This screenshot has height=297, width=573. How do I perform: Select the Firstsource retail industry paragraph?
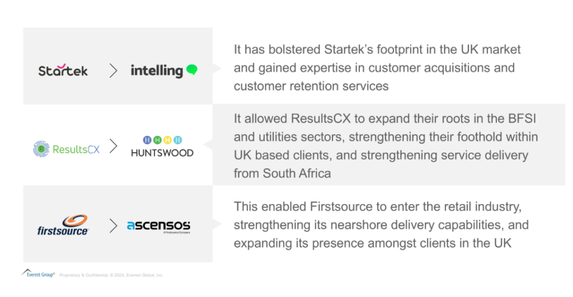381,225
